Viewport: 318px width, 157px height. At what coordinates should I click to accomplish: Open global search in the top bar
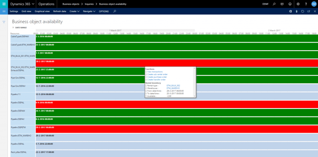coord(274,4)
